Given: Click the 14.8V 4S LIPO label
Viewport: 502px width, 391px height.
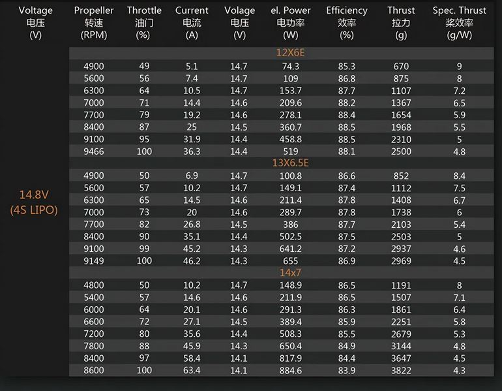Looking at the screenshot, I should tap(34, 202).
